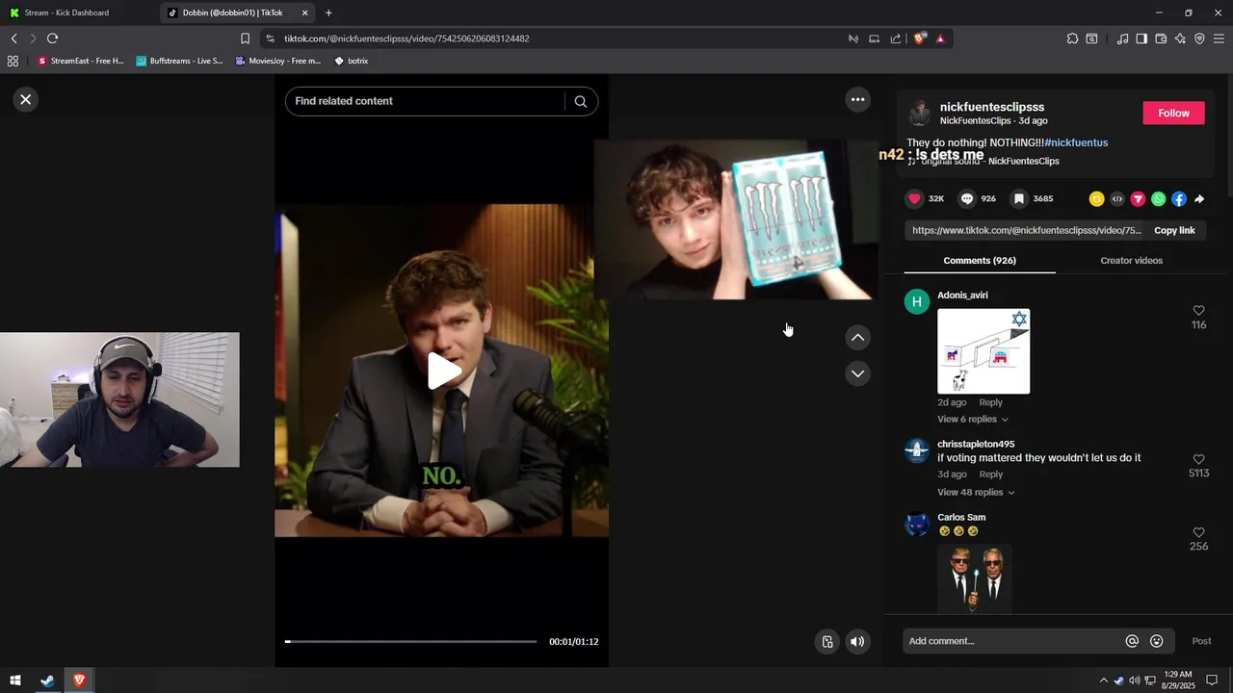The height and width of the screenshot is (693, 1233).
Task: Play the video with the center play button
Action: click(442, 371)
